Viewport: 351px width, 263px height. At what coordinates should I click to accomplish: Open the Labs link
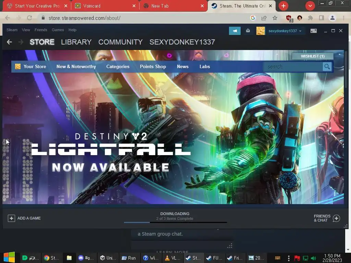205,66
